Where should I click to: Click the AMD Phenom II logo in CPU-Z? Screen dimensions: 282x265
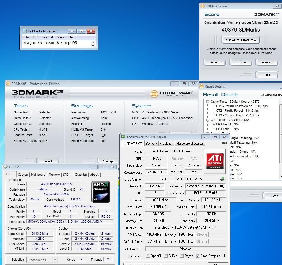pyautogui.click(x=101, y=192)
